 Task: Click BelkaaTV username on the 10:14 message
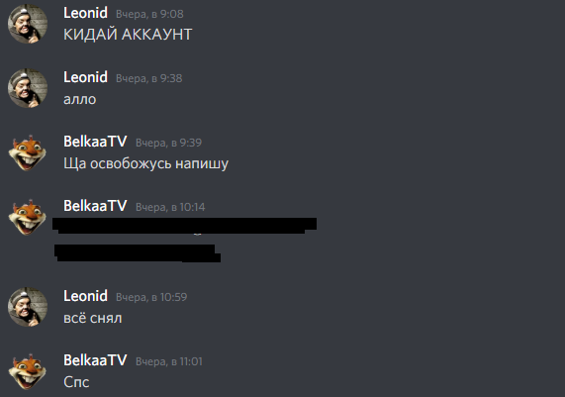pyautogui.click(x=95, y=206)
